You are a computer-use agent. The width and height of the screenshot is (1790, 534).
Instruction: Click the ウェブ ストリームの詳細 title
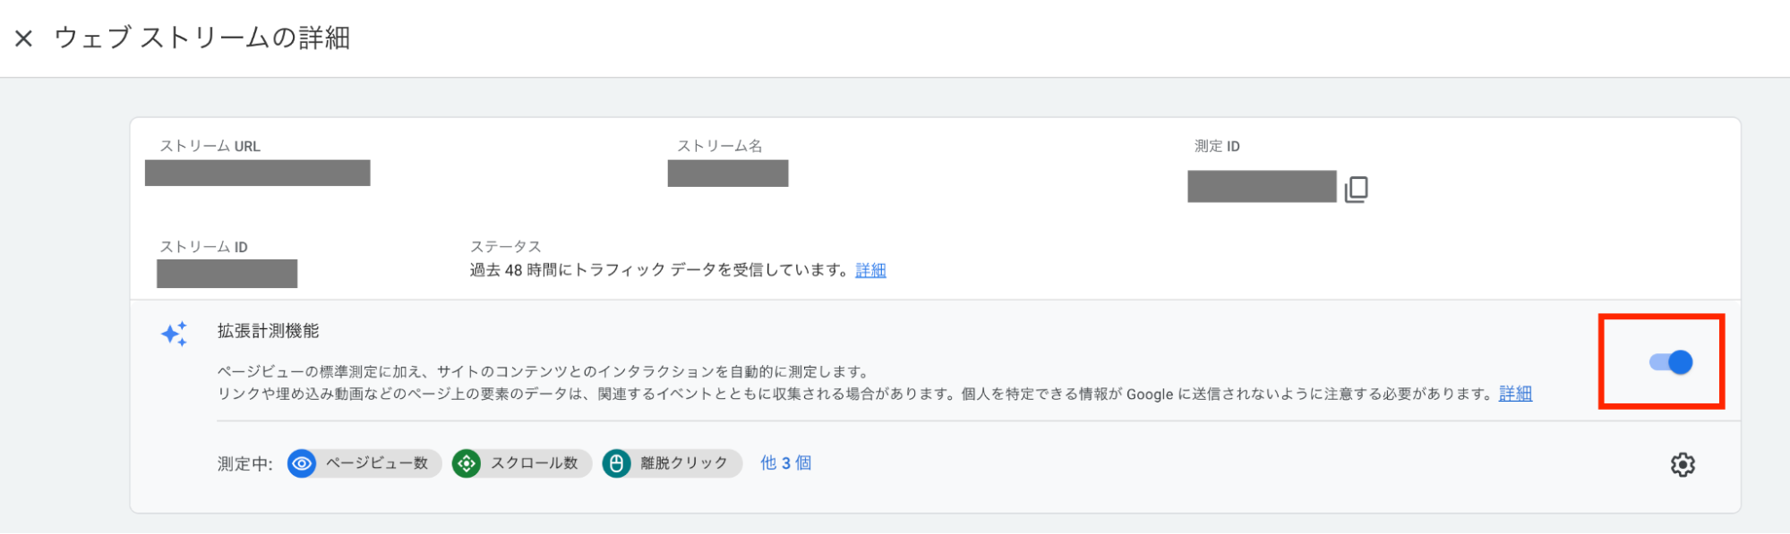click(x=202, y=38)
